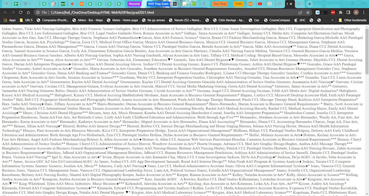Open Metro - Bus - Maps bookmark
The height and width of the screenshot is (196, 369).
point(87,20)
